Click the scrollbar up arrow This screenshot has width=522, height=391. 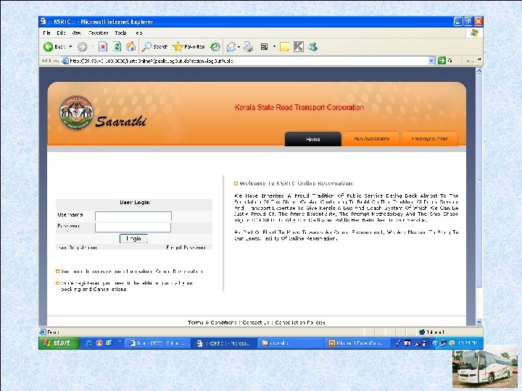[479, 71]
